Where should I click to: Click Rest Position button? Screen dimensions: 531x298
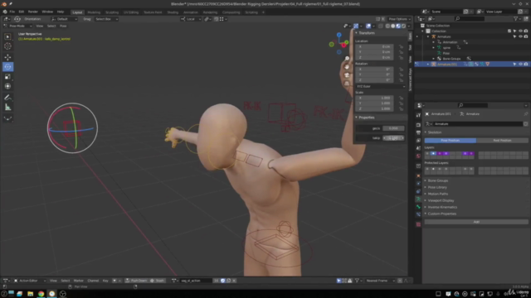(x=502, y=141)
